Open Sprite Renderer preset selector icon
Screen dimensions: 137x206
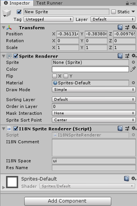click(x=127, y=56)
